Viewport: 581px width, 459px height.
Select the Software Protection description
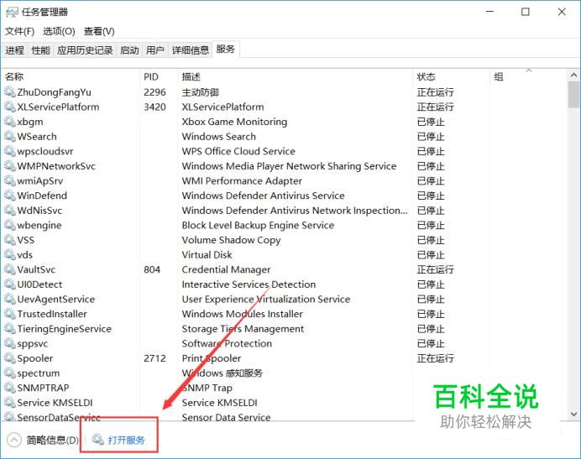(x=227, y=343)
